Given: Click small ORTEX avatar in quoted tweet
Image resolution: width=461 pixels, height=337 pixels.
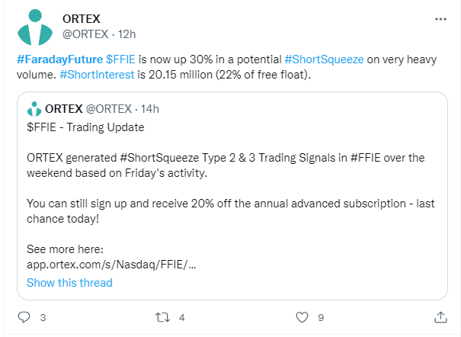Looking at the screenshot, I should [34, 109].
